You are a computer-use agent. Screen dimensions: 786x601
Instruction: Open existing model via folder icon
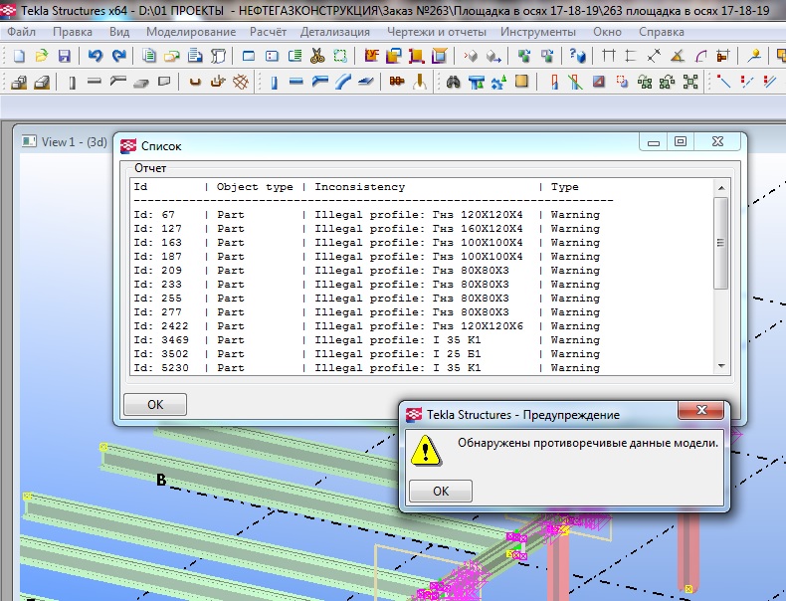(x=42, y=56)
